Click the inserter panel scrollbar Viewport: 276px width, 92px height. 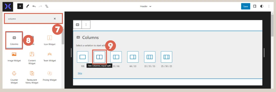point(63,36)
